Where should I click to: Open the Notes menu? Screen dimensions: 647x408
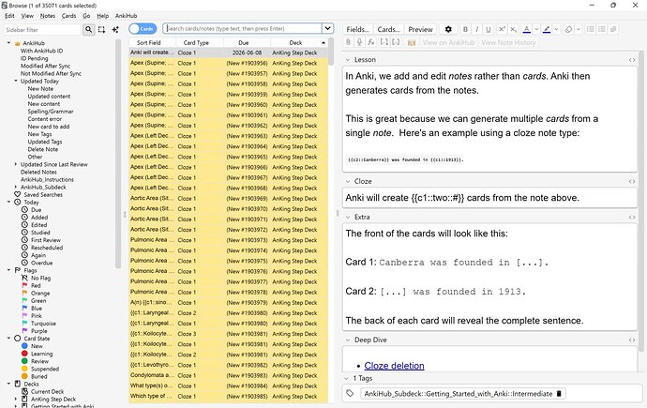[x=48, y=16]
